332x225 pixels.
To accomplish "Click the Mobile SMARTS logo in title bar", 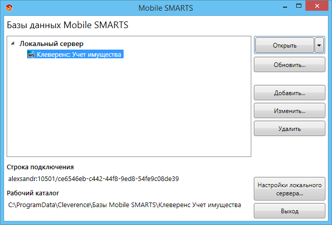I will pyautogui.click(x=9, y=8).
